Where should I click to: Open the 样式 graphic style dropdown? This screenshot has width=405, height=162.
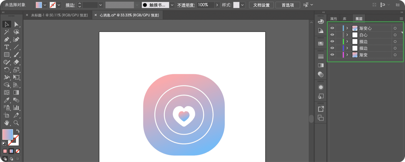[x=242, y=5]
